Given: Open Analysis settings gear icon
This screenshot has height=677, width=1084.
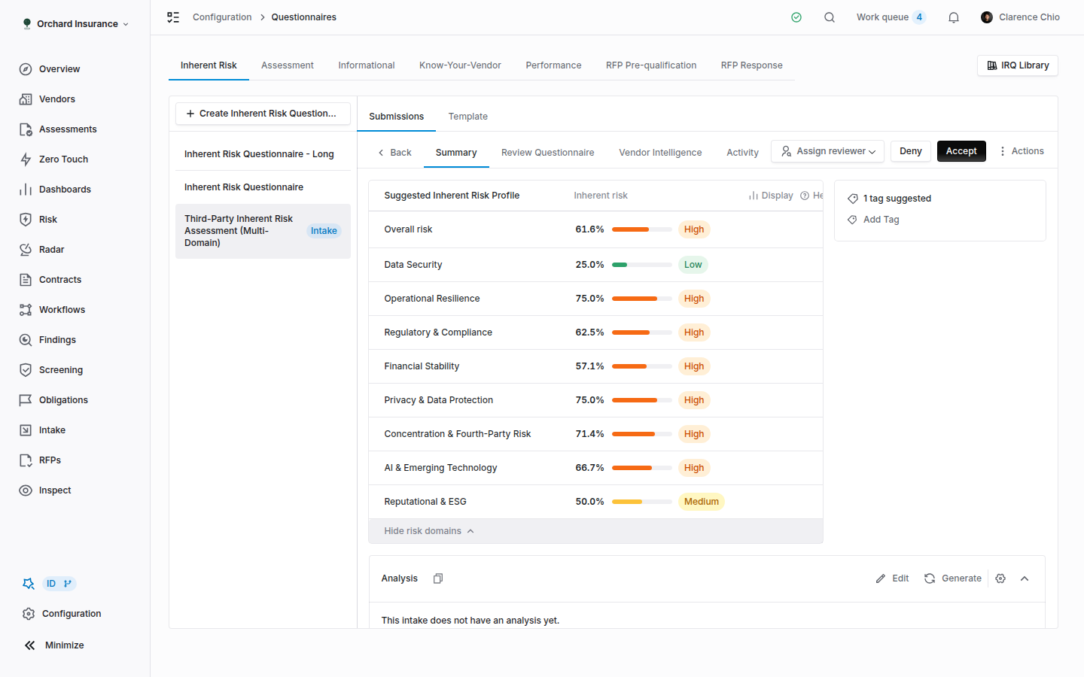Looking at the screenshot, I should 1000,578.
